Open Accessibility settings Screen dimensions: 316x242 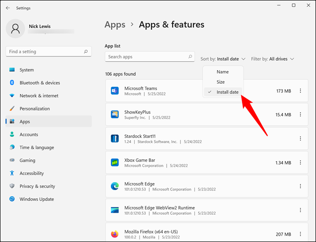[49, 173]
